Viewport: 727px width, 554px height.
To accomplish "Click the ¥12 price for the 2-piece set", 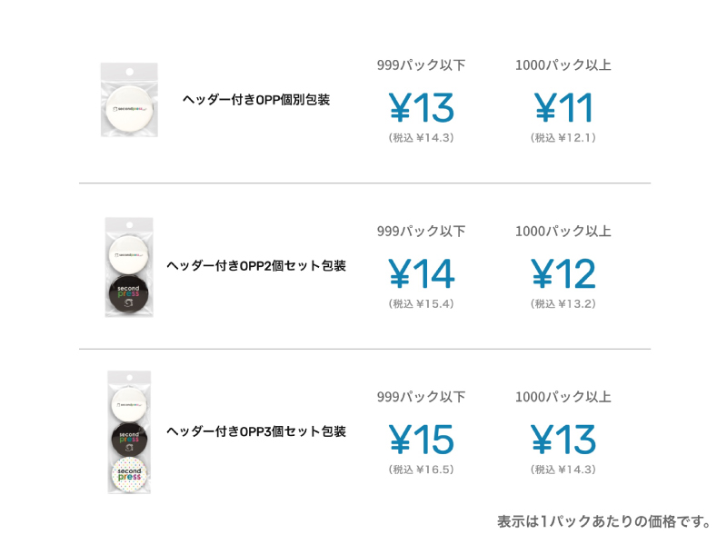I will [x=563, y=274].
